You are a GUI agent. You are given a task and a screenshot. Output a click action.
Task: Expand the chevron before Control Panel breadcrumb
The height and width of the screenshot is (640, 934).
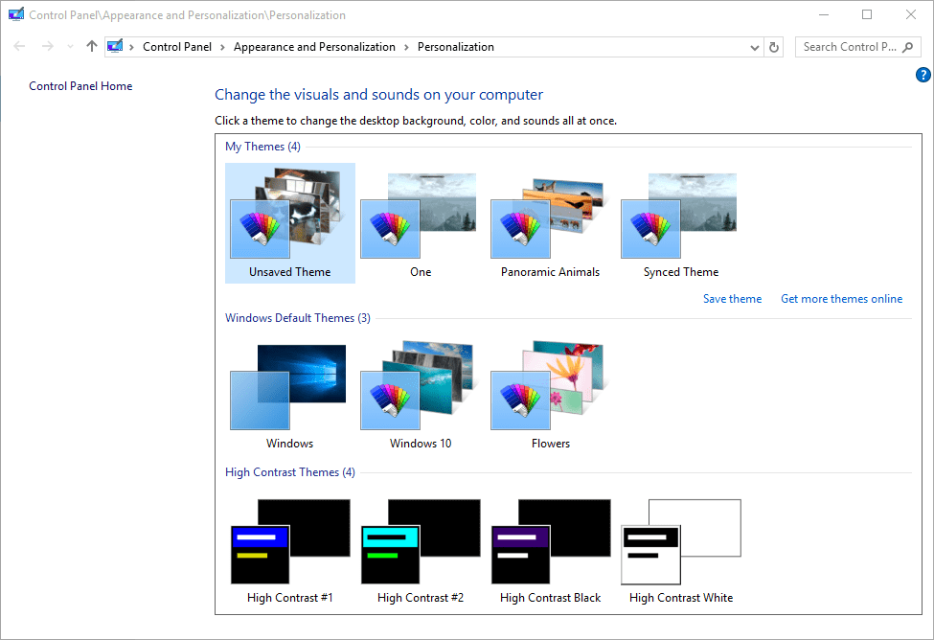point(131,47)
